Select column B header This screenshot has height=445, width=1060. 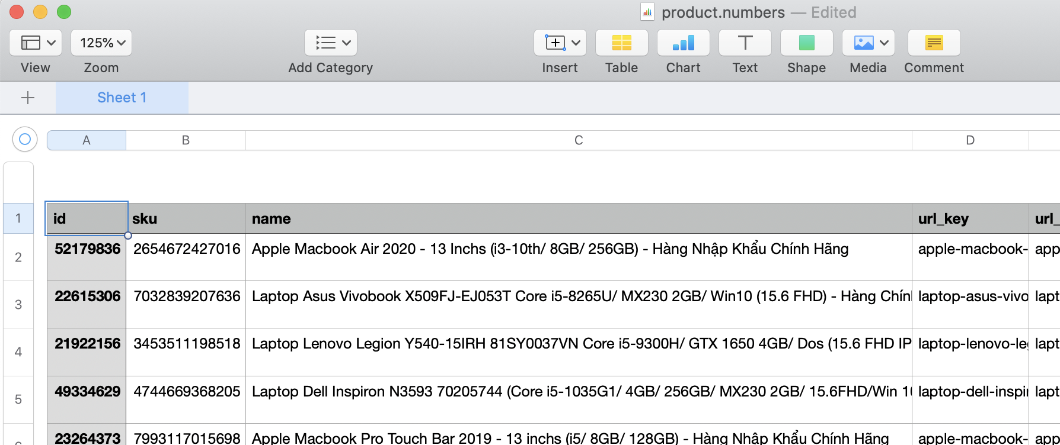pos(186,140)
